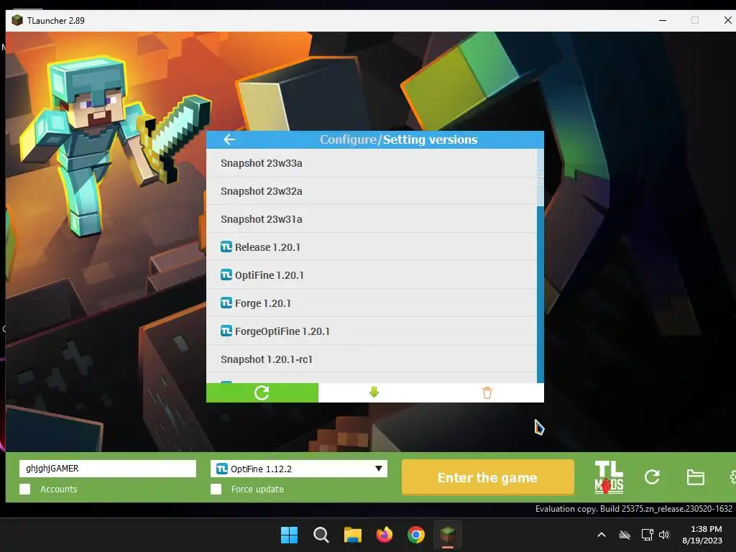The width and height of the screenshot is (736, 552).
Task: Toggle the Accounts checkbox
Action: click(25, 489)
